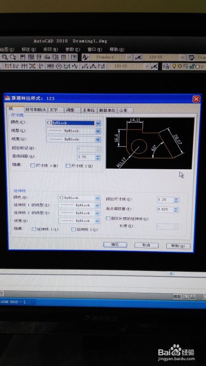The height and width of the screenshot is (366, 206).
Task: Click the dialog 帮助 button
Action: (x=178, y=246)
